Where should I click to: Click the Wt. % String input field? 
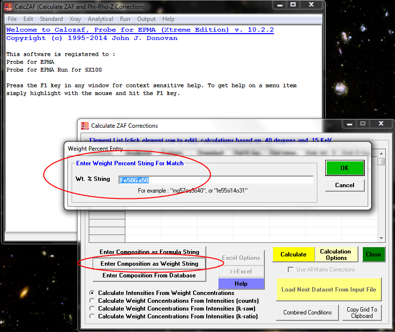(216, 180)
